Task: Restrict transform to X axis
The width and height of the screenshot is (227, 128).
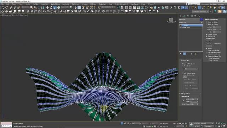Action: 171,7
